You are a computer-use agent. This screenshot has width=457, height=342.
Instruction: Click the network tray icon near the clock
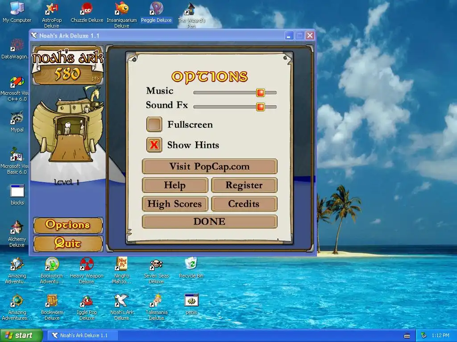(x=424, y=336)
